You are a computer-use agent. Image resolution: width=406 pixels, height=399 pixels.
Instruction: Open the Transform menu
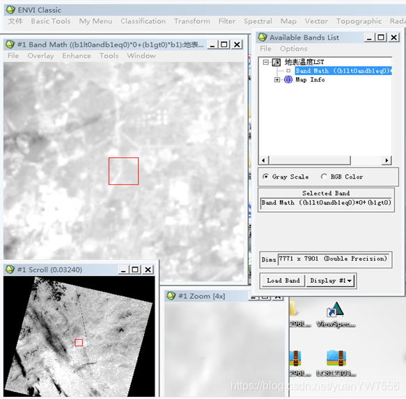[192, 21]
